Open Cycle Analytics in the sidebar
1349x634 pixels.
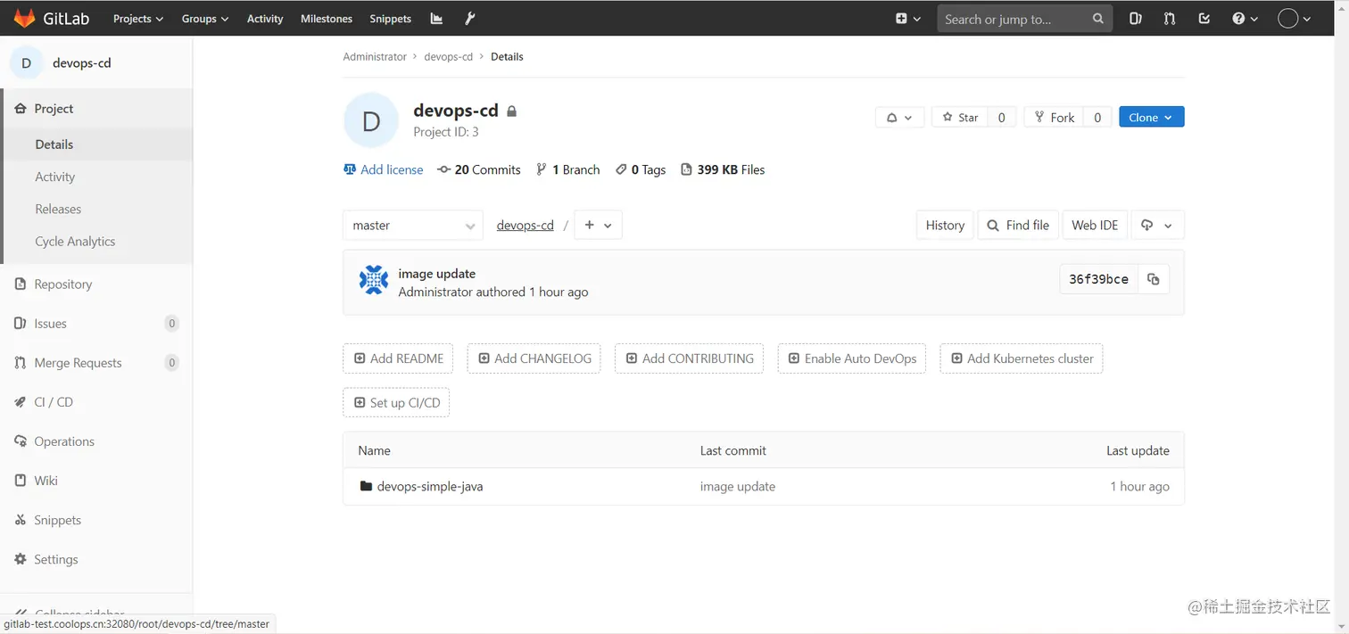coord(75,241)
